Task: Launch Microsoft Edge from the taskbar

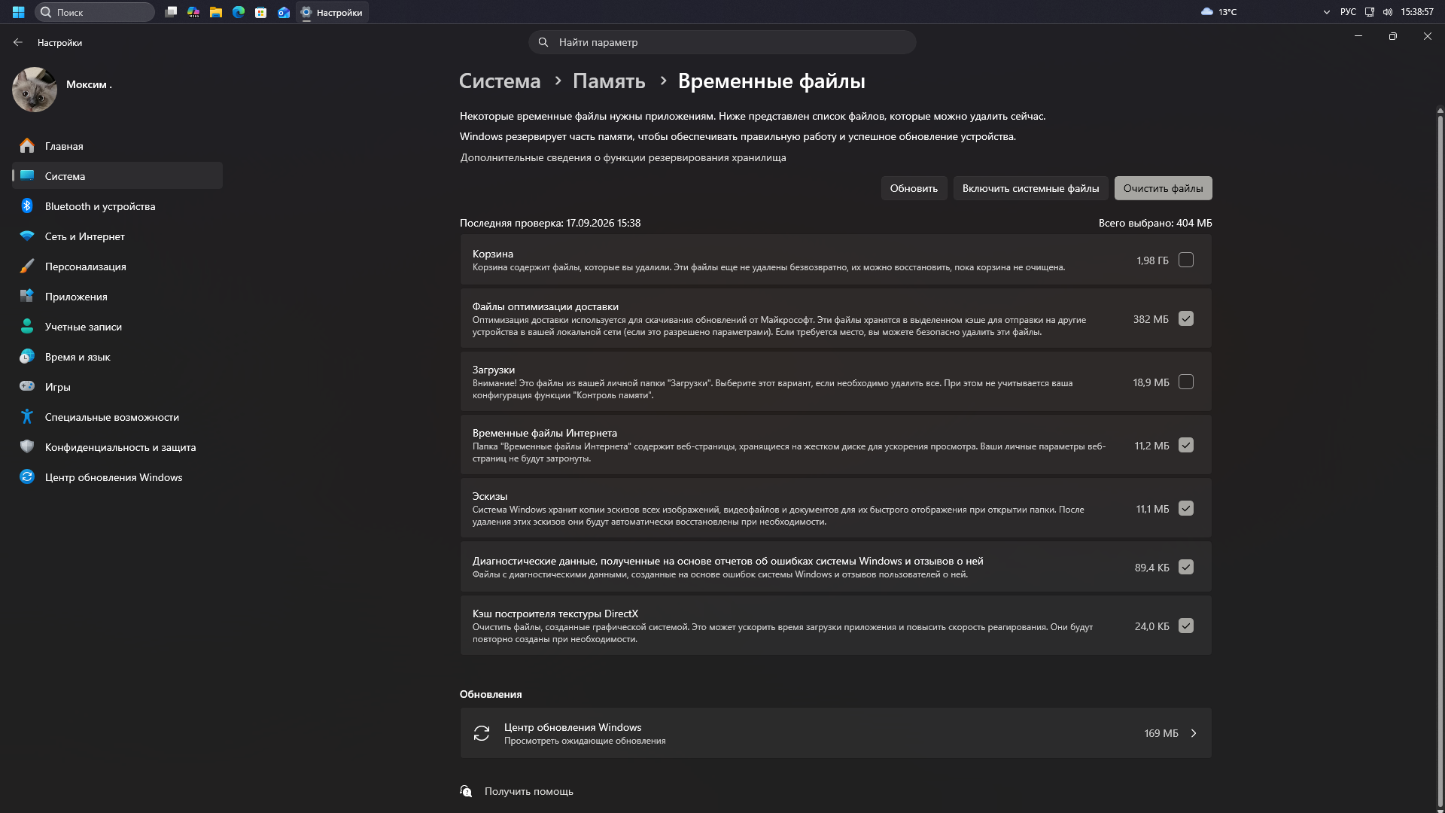Action: point(239,12)
